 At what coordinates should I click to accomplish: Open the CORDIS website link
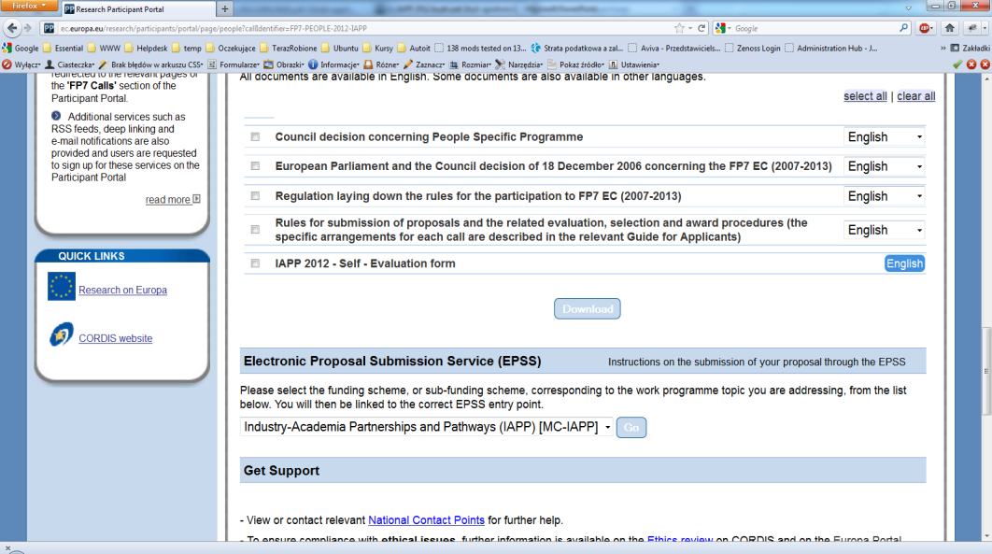pos(115,338)
